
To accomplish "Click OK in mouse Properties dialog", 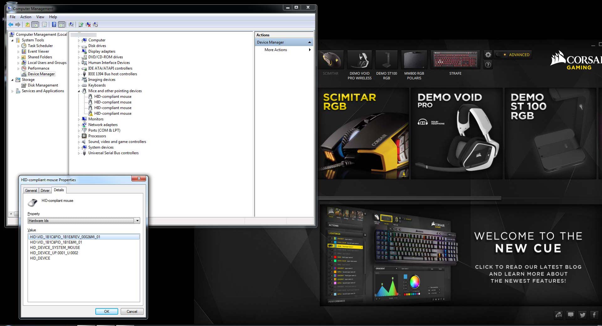I will tap(107, 311).
